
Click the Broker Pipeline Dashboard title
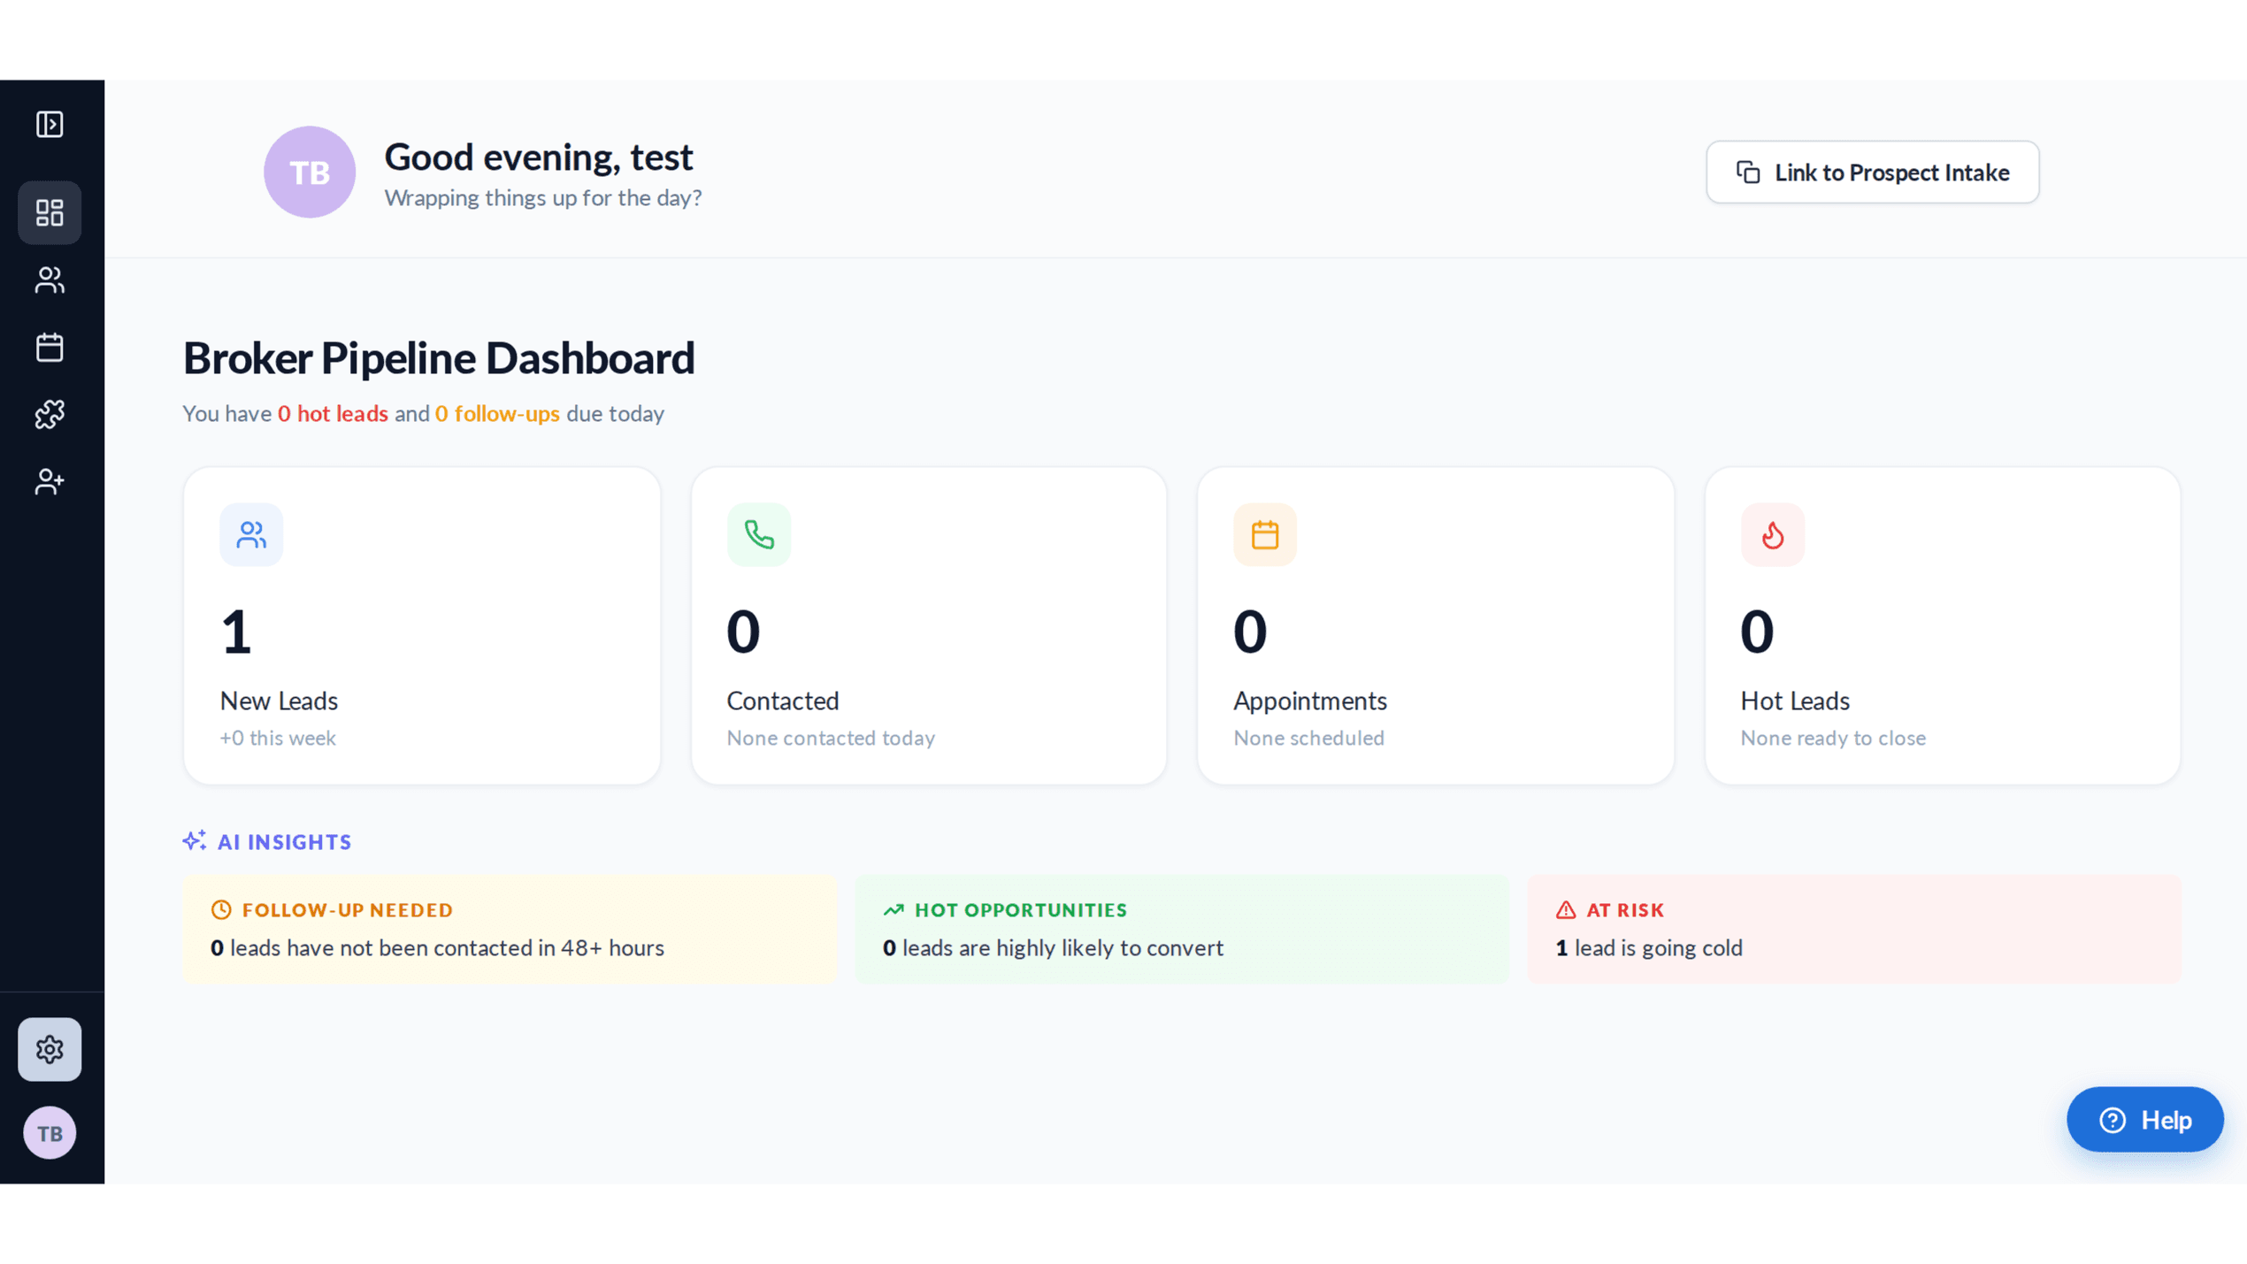(x=439, y=357)
